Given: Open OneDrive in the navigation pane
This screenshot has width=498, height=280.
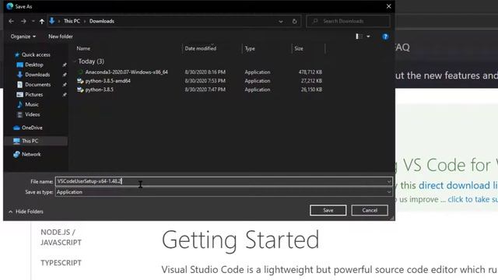Looking at the screenshot, I should point(32,128).
